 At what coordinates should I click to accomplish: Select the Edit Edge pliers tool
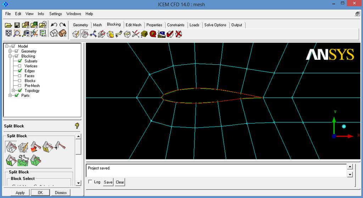pyautogui.click(x=136, y=34)
